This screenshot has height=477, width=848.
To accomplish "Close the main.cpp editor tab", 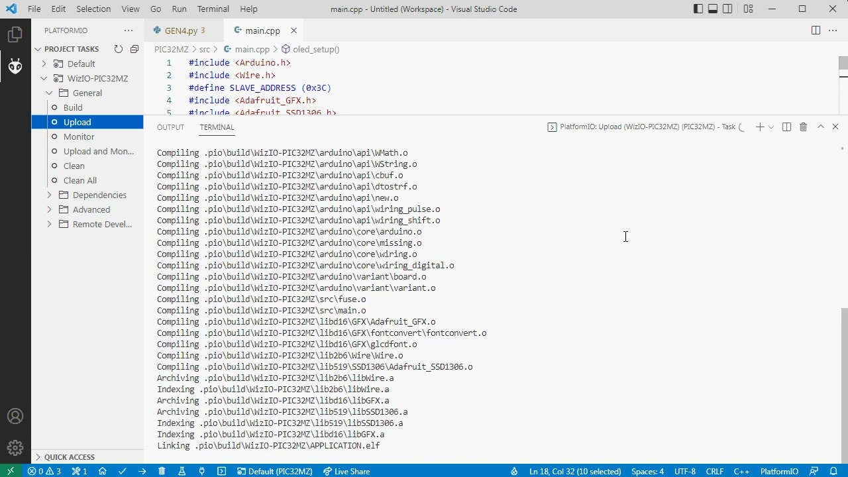I will click(x=293, y=30).
